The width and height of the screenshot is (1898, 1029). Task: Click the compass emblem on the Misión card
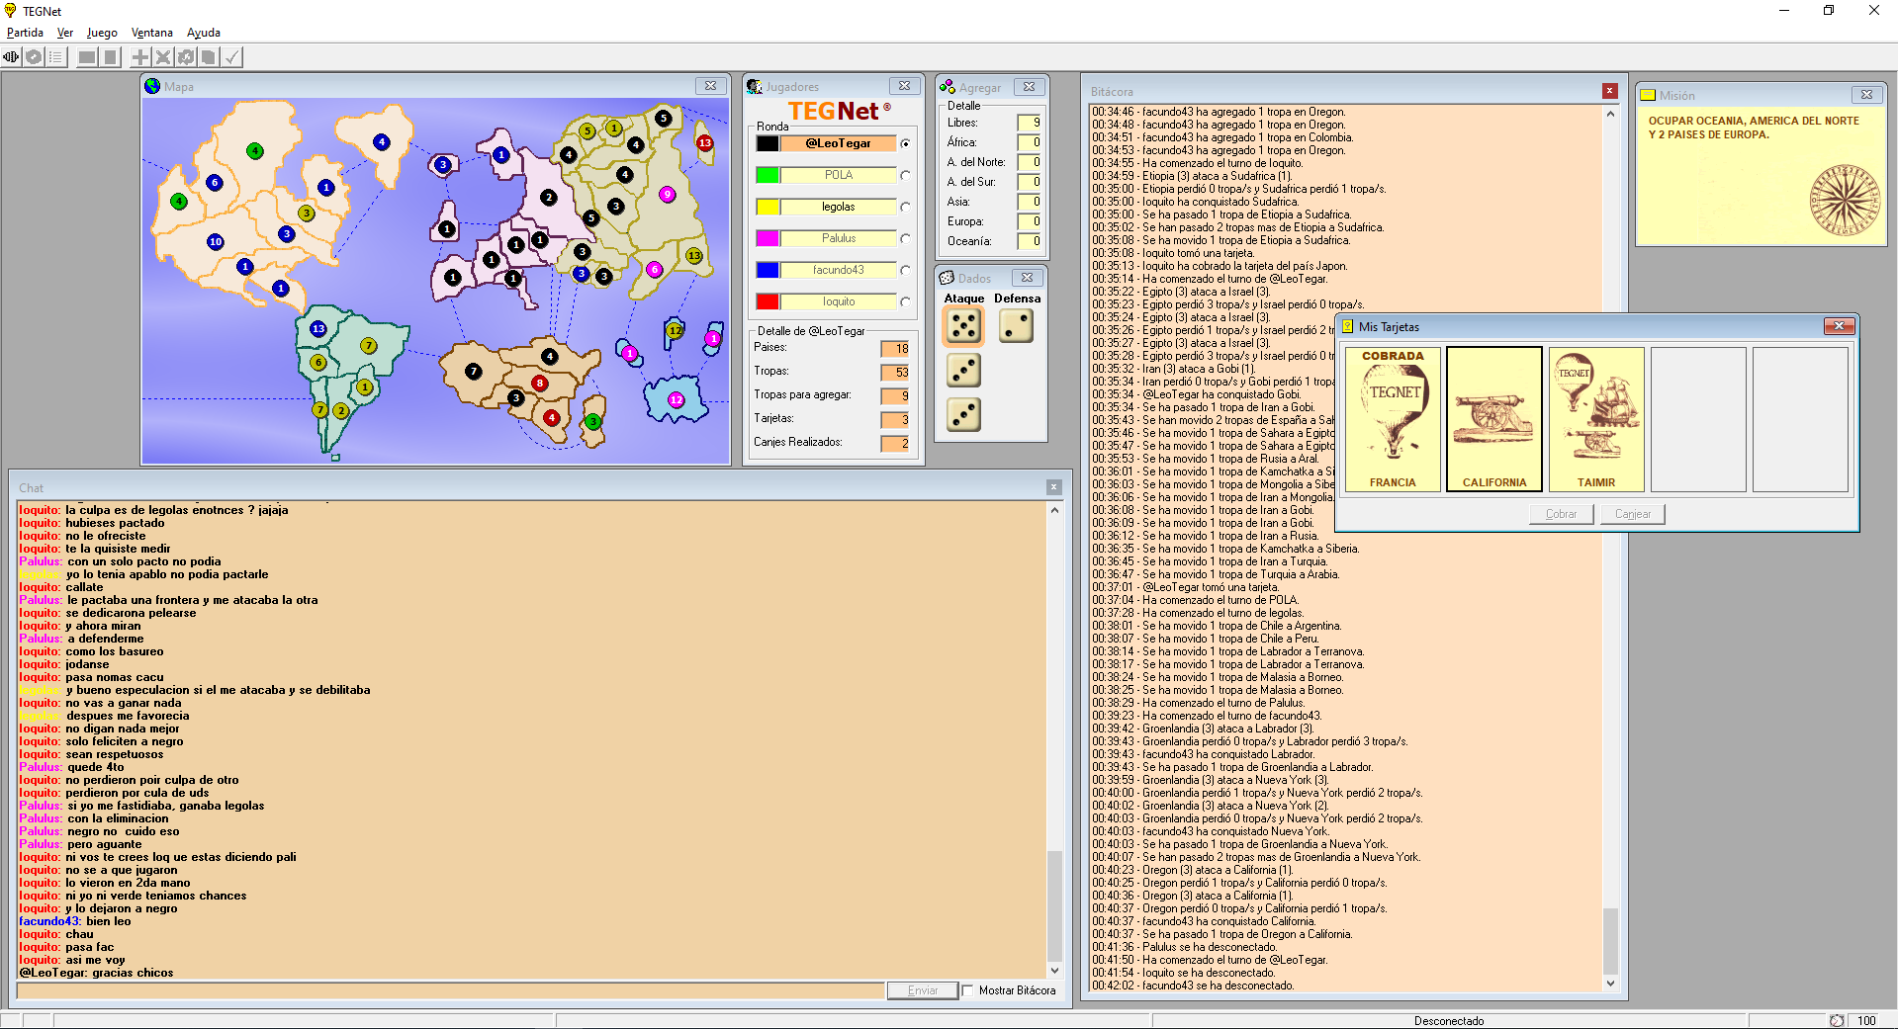[1844, 201]
